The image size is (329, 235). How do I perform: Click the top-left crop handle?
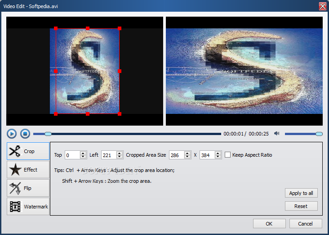pos(56,28)
